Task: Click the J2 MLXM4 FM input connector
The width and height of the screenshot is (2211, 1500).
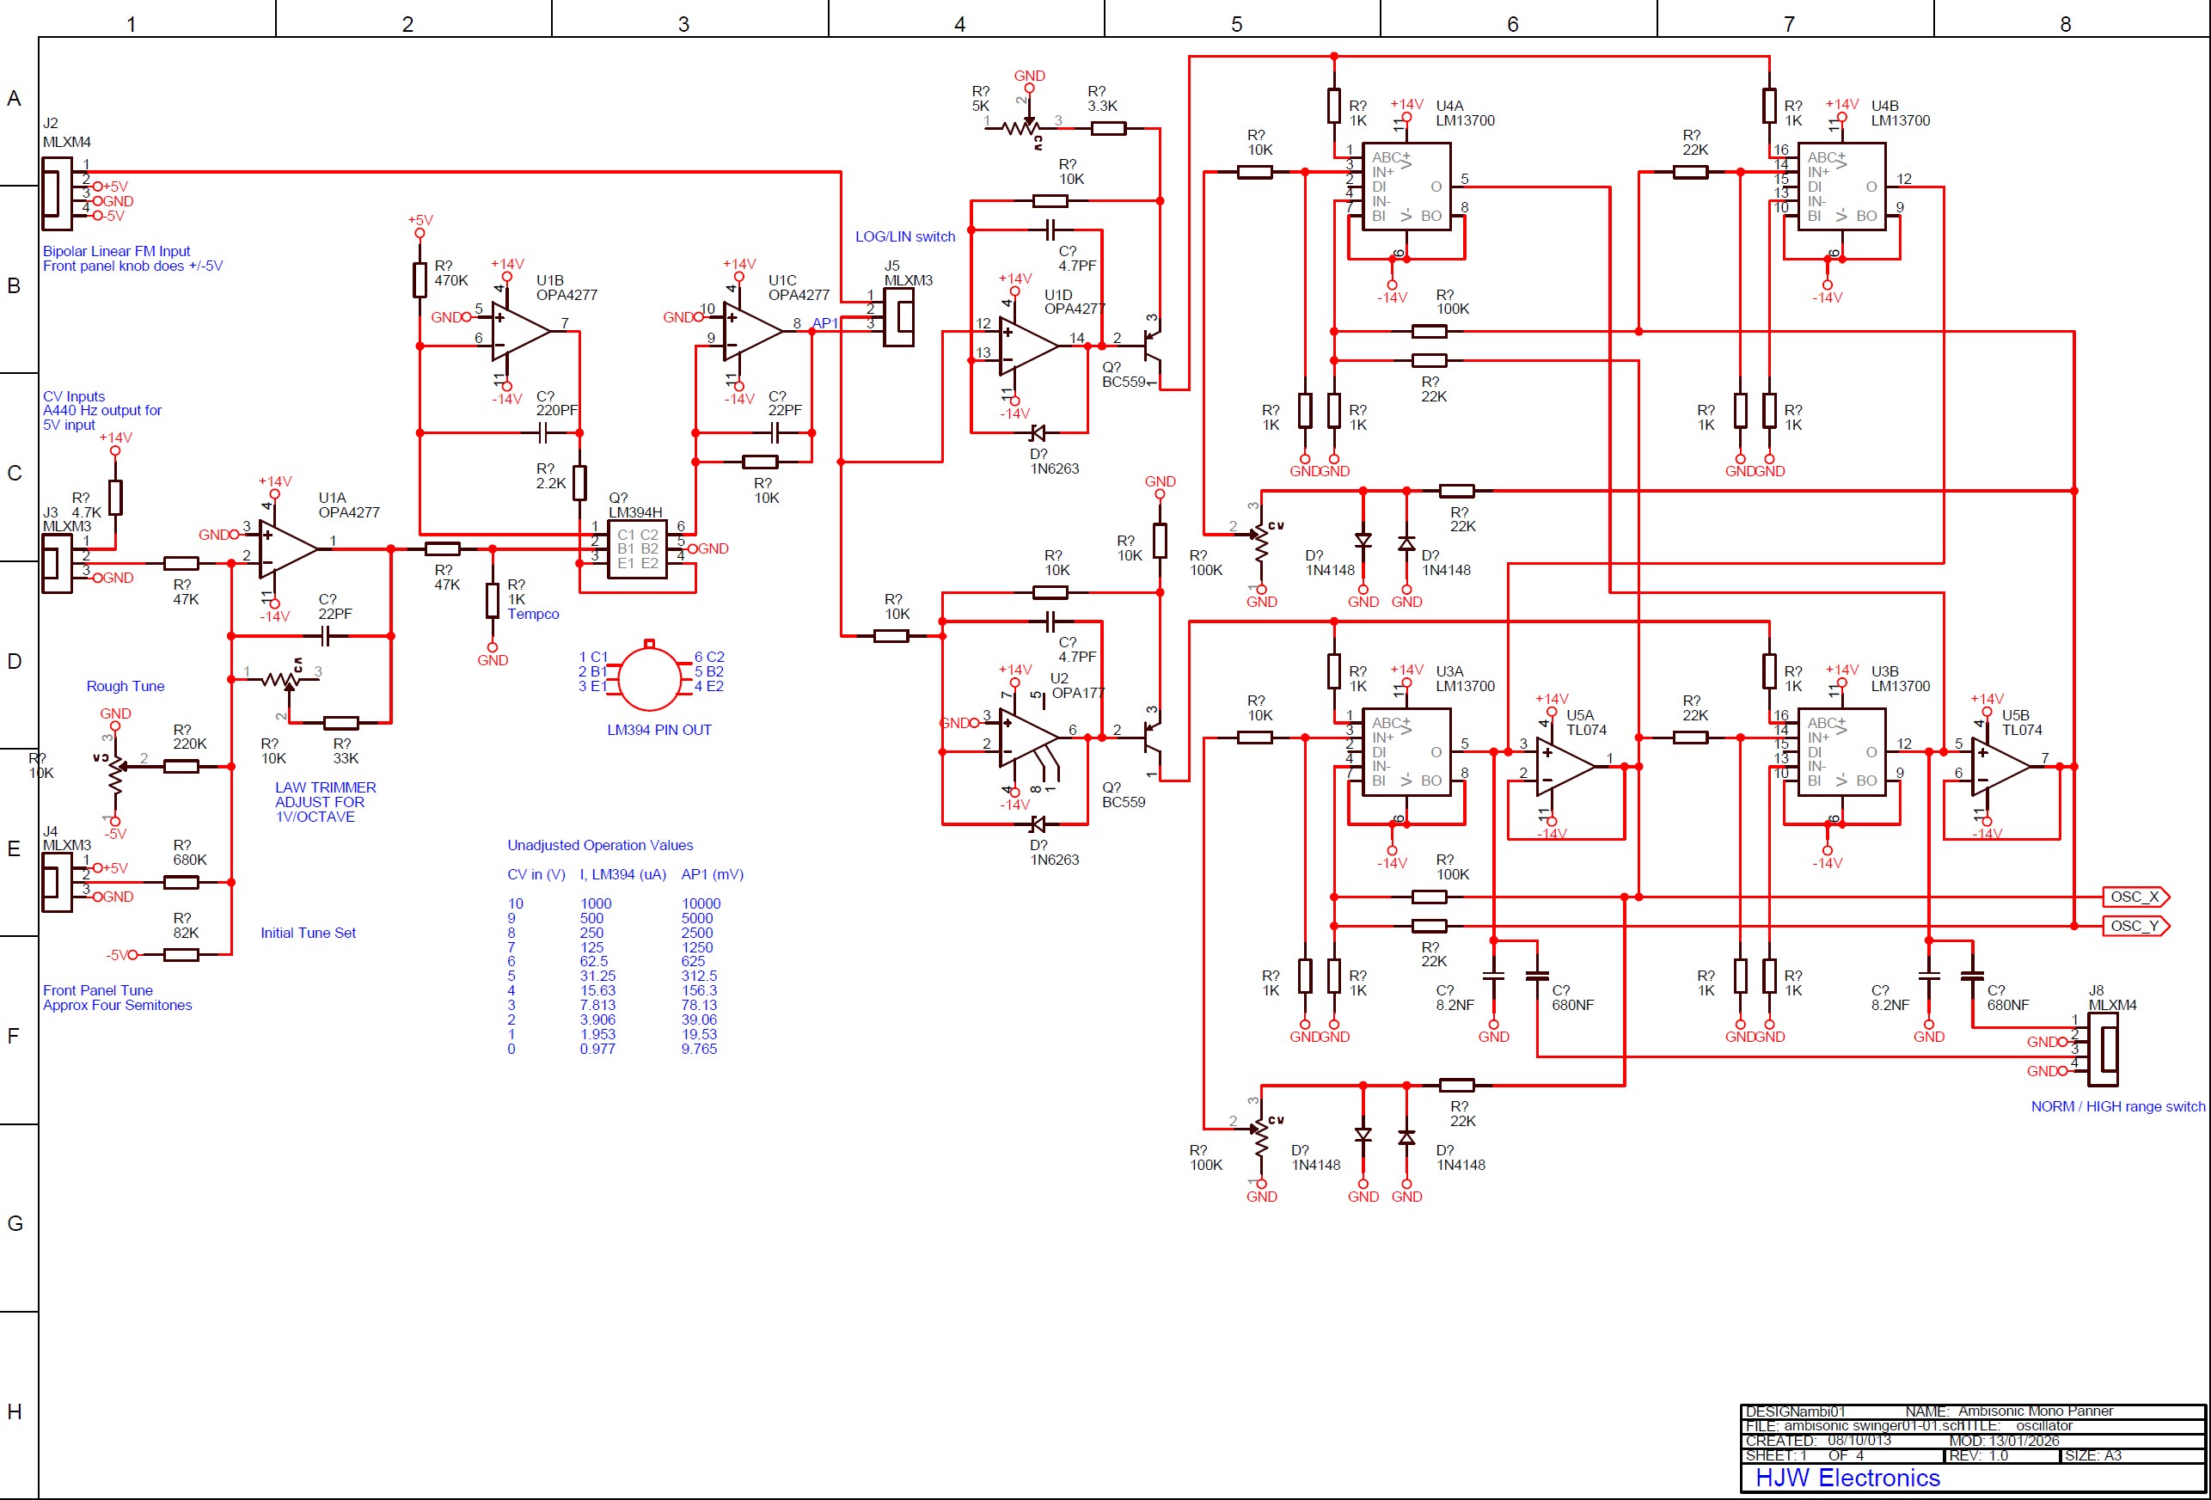Action: (57, 194)
